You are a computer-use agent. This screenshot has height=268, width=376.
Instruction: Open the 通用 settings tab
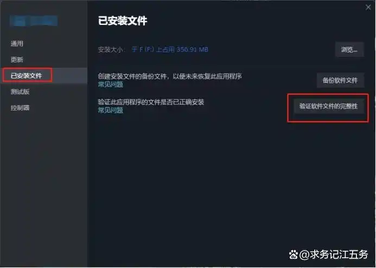pyautogui.click(x=17, y=43)
